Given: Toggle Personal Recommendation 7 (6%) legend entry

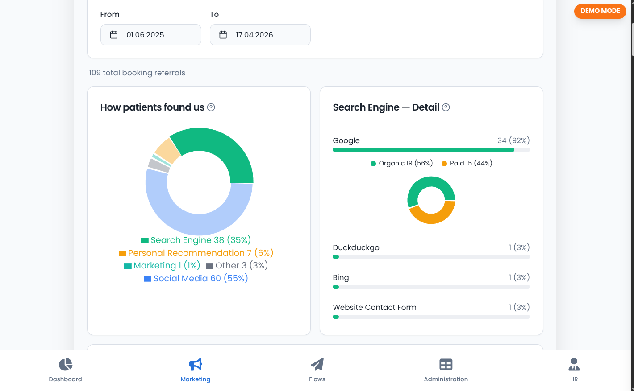Looking at the screenshot, I should [196, 253].
